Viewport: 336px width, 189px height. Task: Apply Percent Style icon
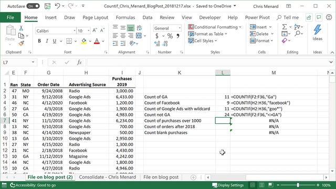(x=170, y=36)
